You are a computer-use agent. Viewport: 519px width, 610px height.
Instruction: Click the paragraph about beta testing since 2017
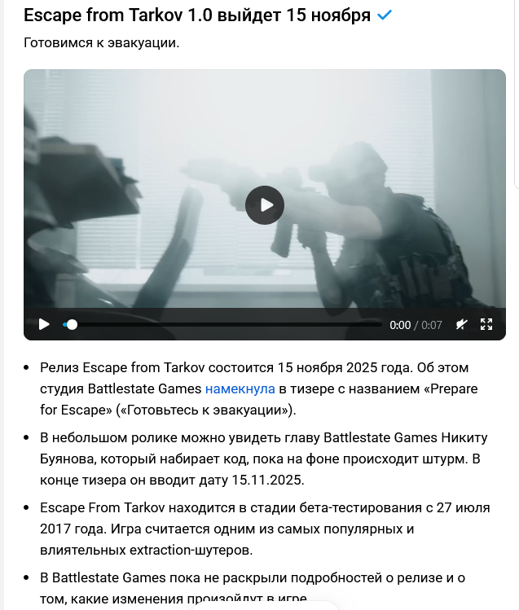[x=265, y=529]
